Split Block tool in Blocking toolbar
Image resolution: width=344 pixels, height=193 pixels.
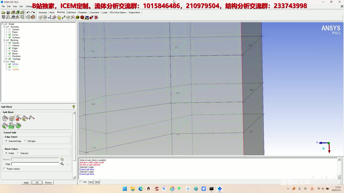pyautogui.click(x=45, y=17)
